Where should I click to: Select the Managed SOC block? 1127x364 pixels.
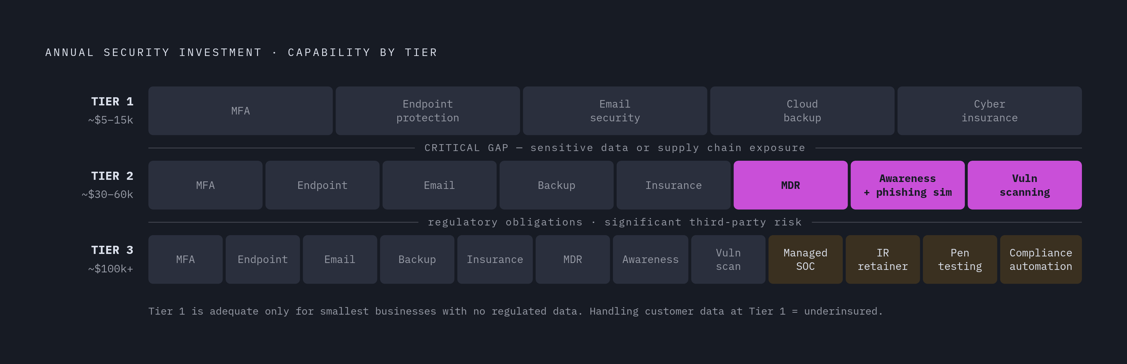coord(805,260)
